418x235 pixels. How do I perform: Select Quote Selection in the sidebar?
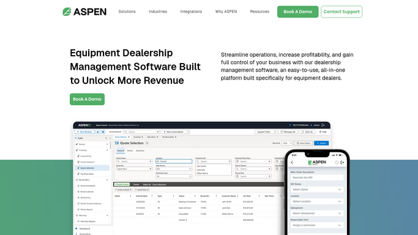coord(91,168)
